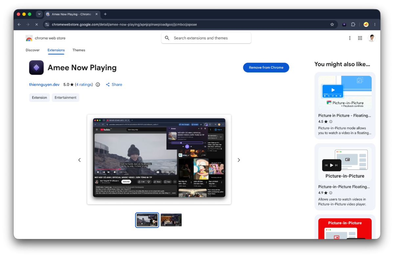
Task: Show previous screenshot with left arrow
Action: coord(79,160)
